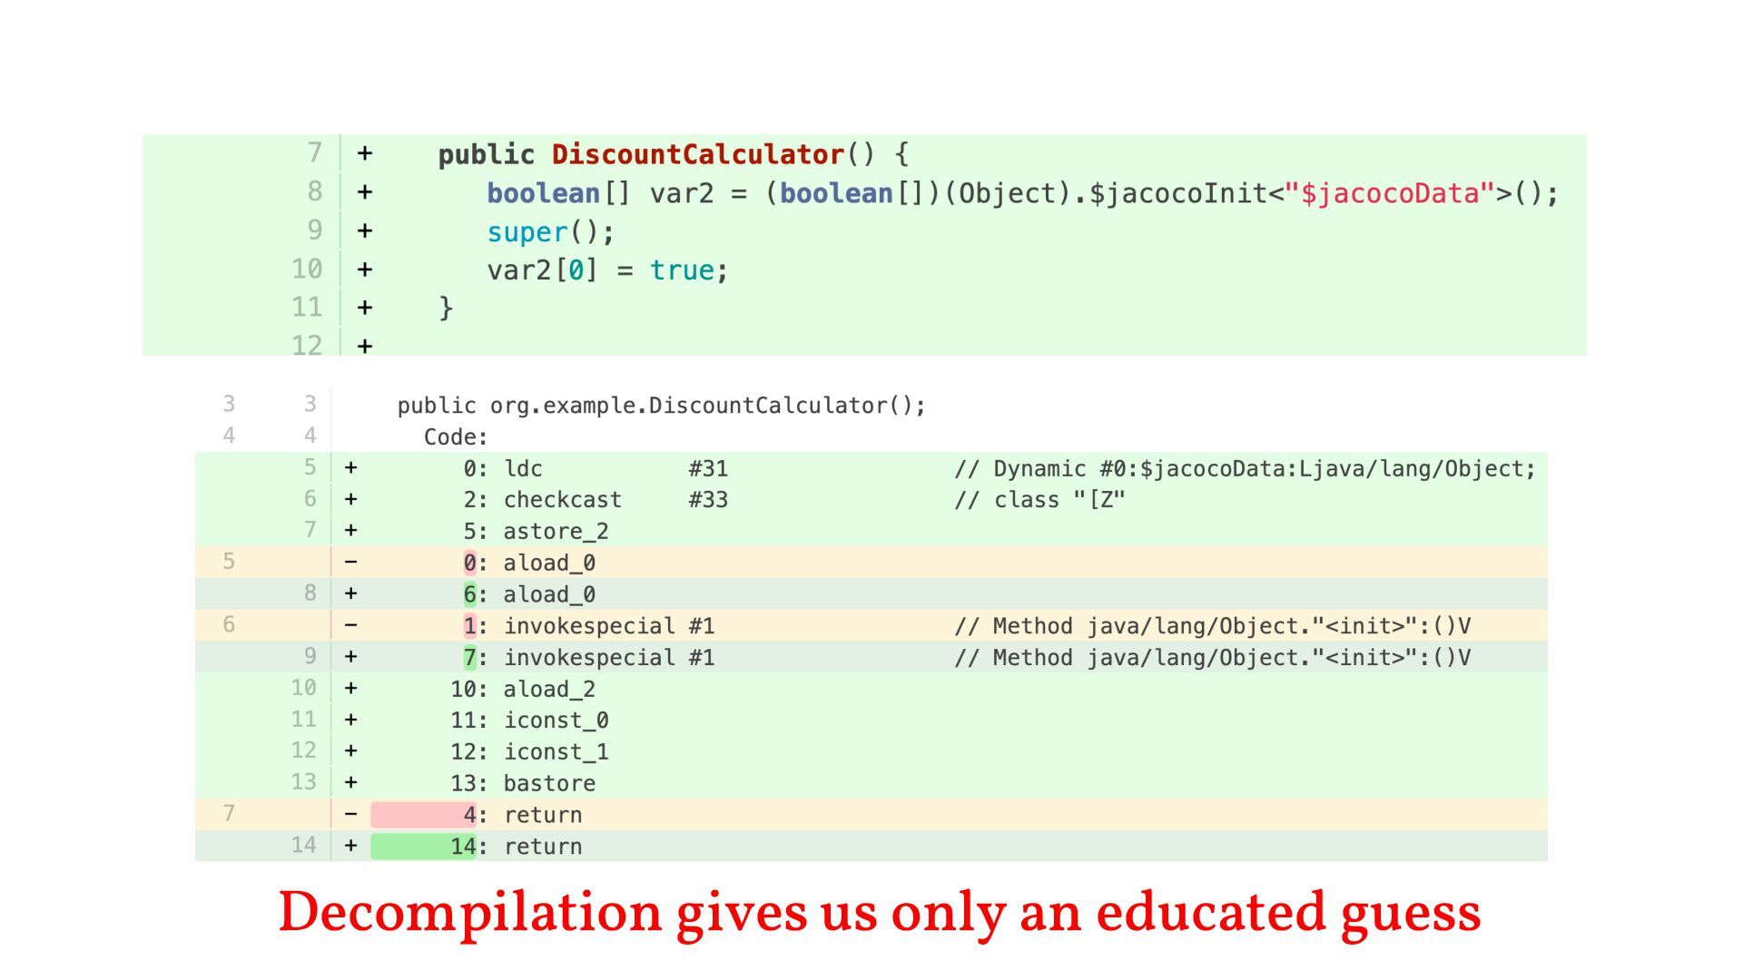Select added line '14: return'
The width and height of the screenshot is (1743, 980).
871,846
